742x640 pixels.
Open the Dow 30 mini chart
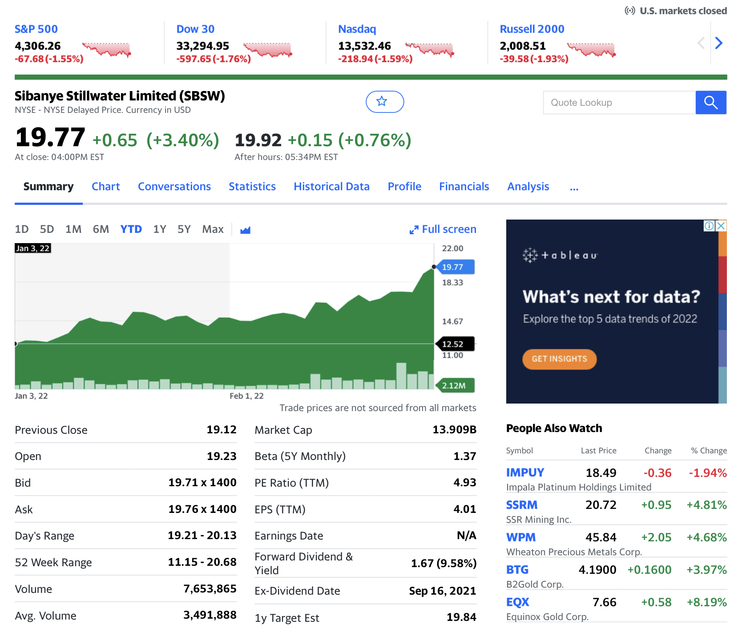268,50
